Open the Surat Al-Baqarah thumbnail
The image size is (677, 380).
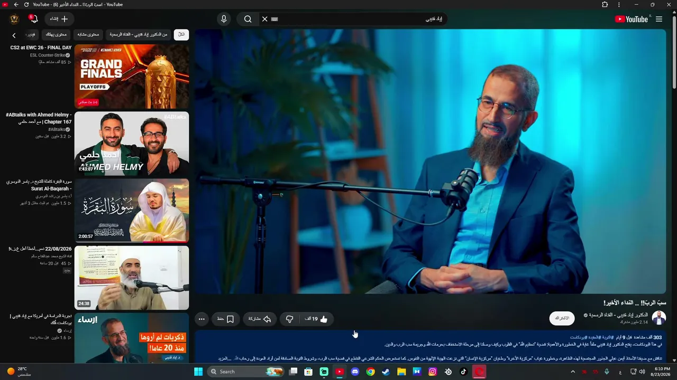tap(132, 211)
